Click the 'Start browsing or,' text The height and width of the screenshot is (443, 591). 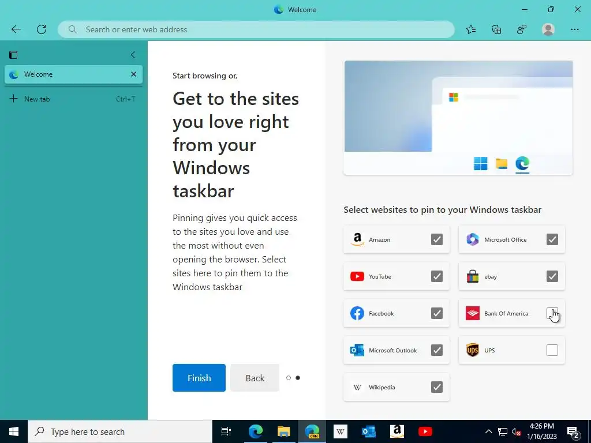point(205,76)
